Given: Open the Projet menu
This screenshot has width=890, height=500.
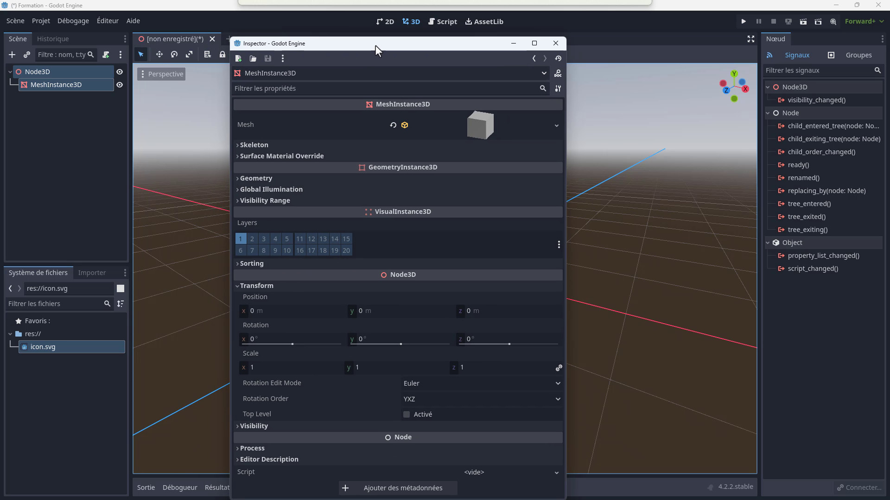Looking at the screenshot, I should click(x=41, y=21).
